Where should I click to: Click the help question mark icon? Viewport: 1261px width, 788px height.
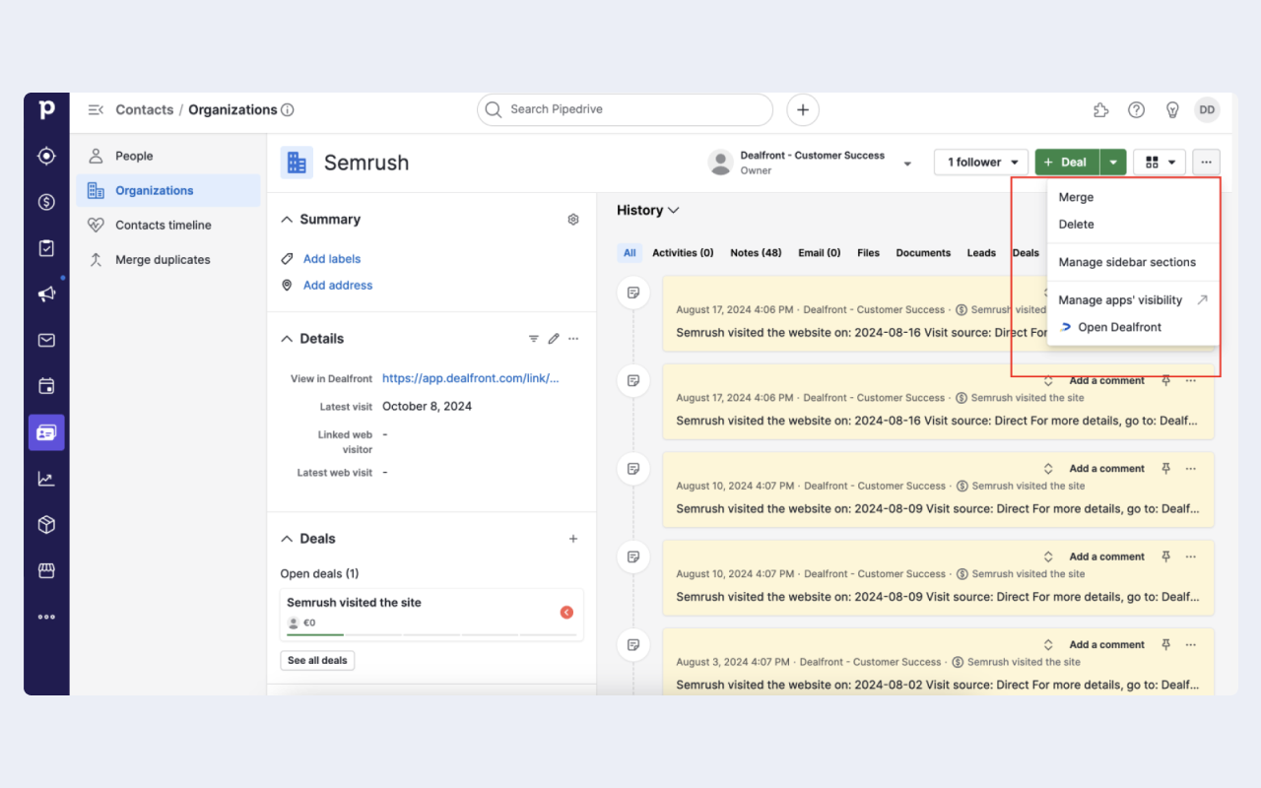[1136, 110]
